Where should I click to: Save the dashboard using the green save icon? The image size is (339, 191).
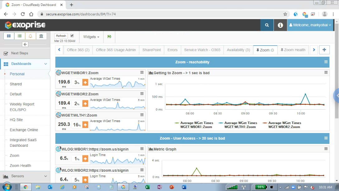tap(109, 36)
